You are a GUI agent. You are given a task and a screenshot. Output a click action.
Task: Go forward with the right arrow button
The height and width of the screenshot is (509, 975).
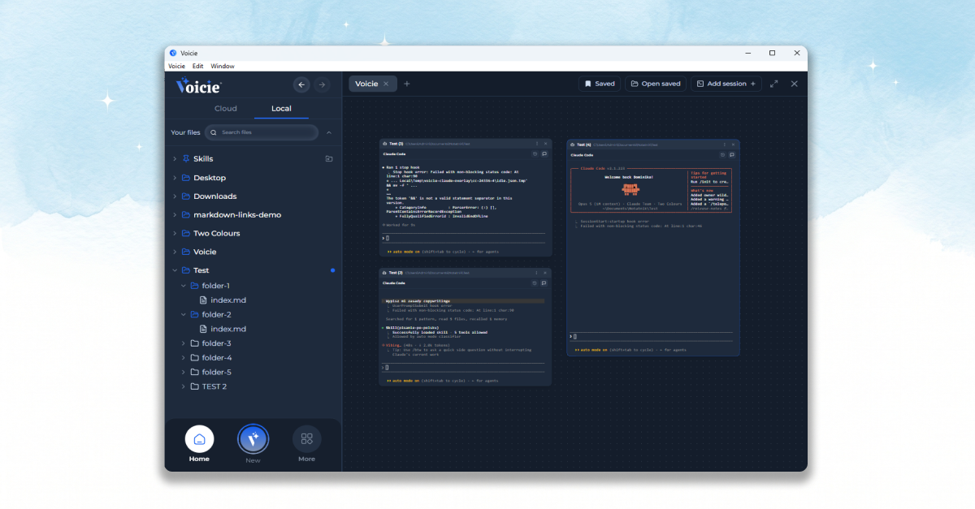(x=322, y=84)
